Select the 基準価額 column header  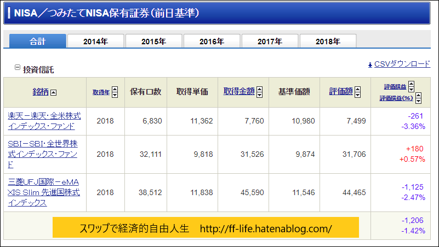point(294,92)
